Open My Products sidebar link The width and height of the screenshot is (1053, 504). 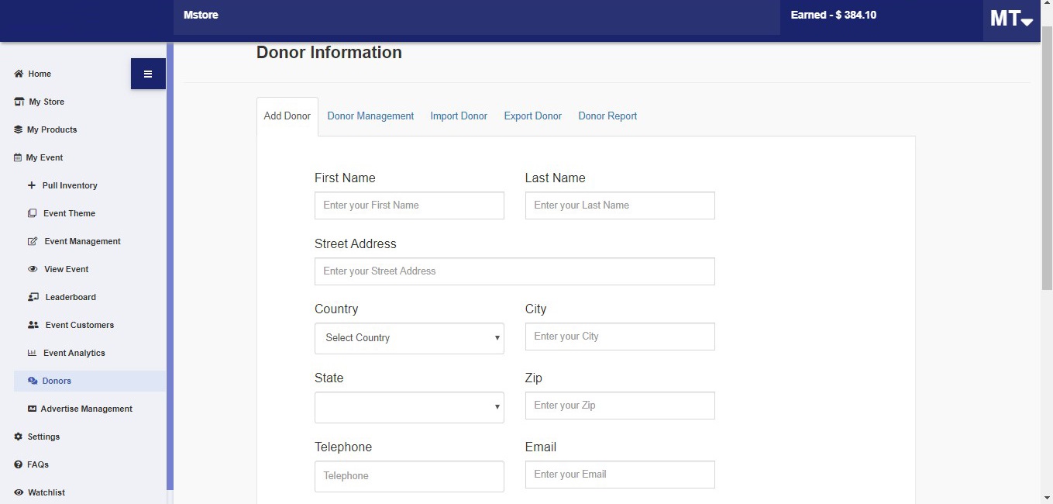[52, 129]
